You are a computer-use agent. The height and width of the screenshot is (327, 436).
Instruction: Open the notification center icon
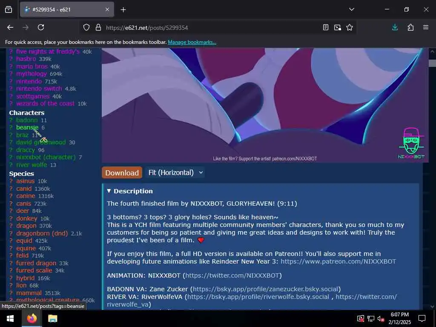422,318
